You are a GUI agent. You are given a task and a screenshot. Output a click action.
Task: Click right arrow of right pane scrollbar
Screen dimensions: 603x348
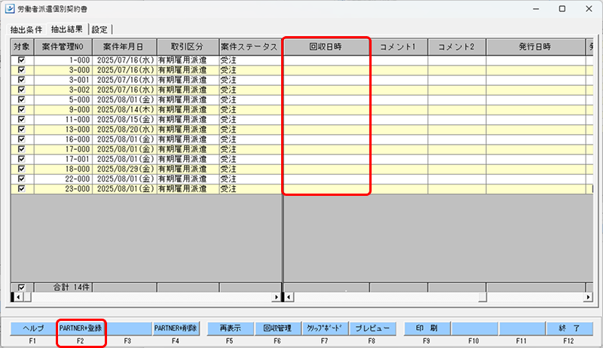coord(588,297)
